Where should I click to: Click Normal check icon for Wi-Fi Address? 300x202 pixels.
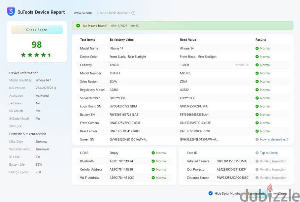(x=153, y=178)
